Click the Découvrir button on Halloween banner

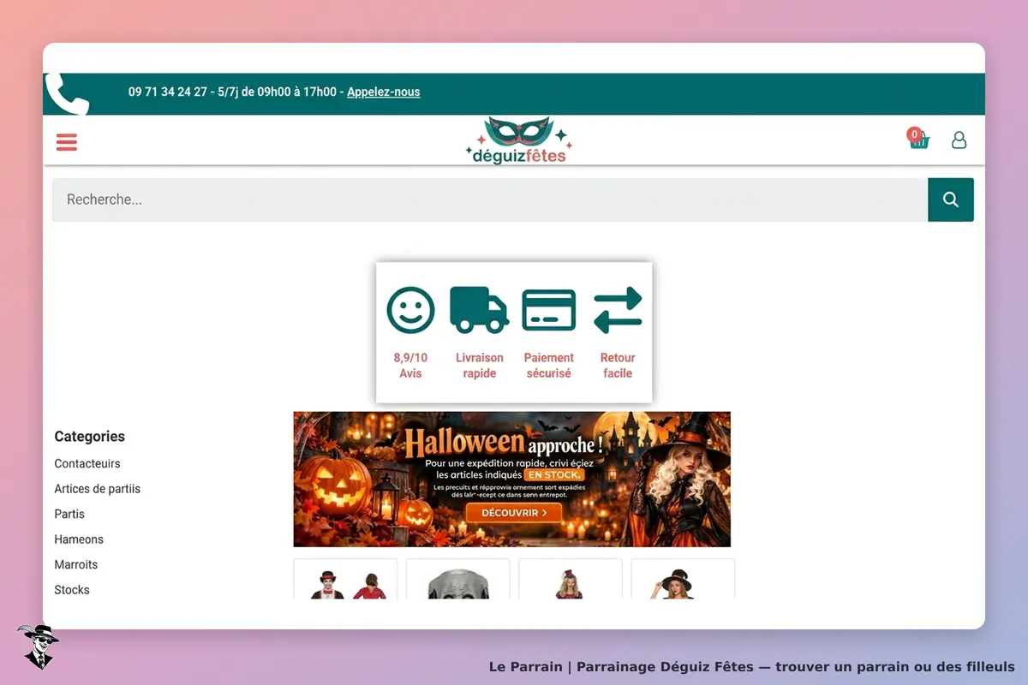pyautogui.click(x=514, y=513)
